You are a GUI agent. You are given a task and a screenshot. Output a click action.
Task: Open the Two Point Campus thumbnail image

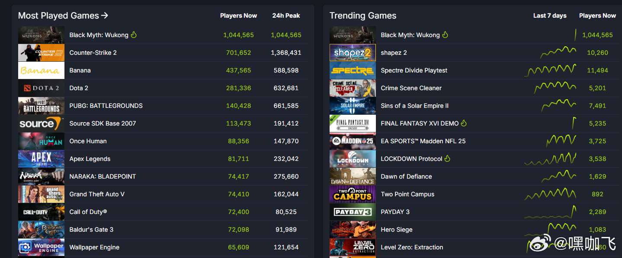coord(353,194)
